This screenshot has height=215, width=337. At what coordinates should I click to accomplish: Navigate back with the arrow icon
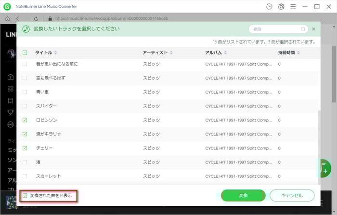(x=18, y=19)
